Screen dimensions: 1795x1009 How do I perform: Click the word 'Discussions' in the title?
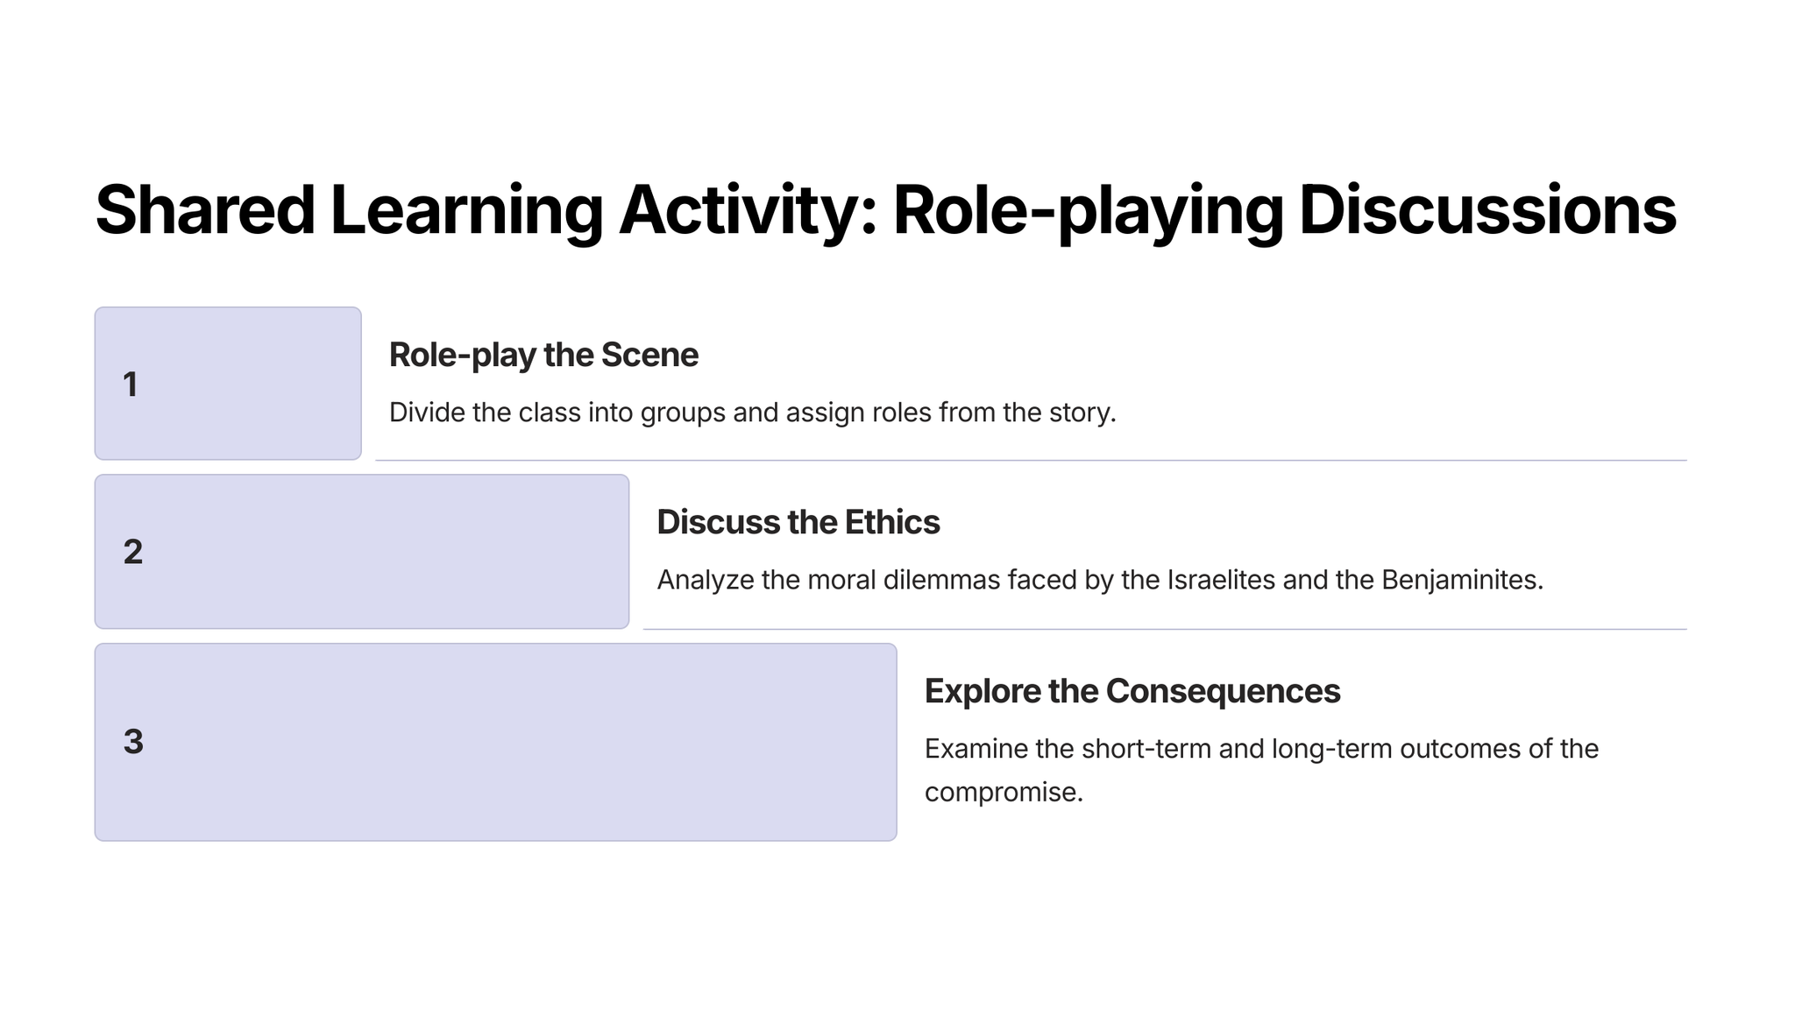click(1486, 210)
